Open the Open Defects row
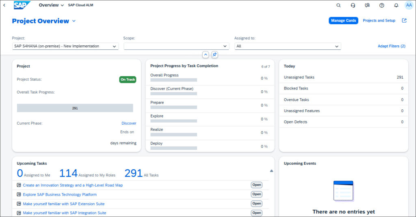 343,122
